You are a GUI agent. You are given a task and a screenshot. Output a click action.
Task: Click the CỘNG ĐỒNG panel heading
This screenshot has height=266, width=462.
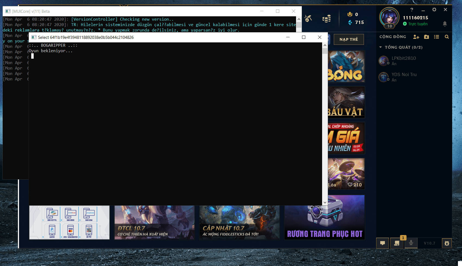pos(393,37)
